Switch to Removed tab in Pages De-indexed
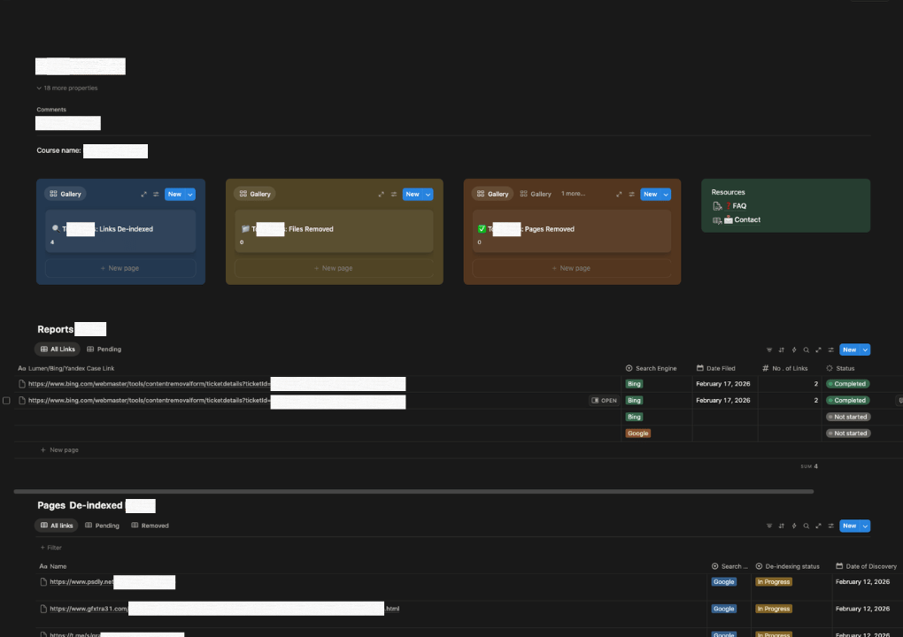This screenshot has height=637, width=903. coord(150,526)
